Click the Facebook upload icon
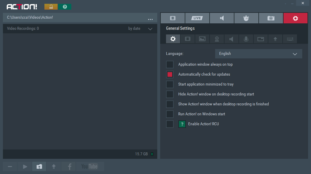Viewport: 311px width, 174px height. tap(69, 166)
